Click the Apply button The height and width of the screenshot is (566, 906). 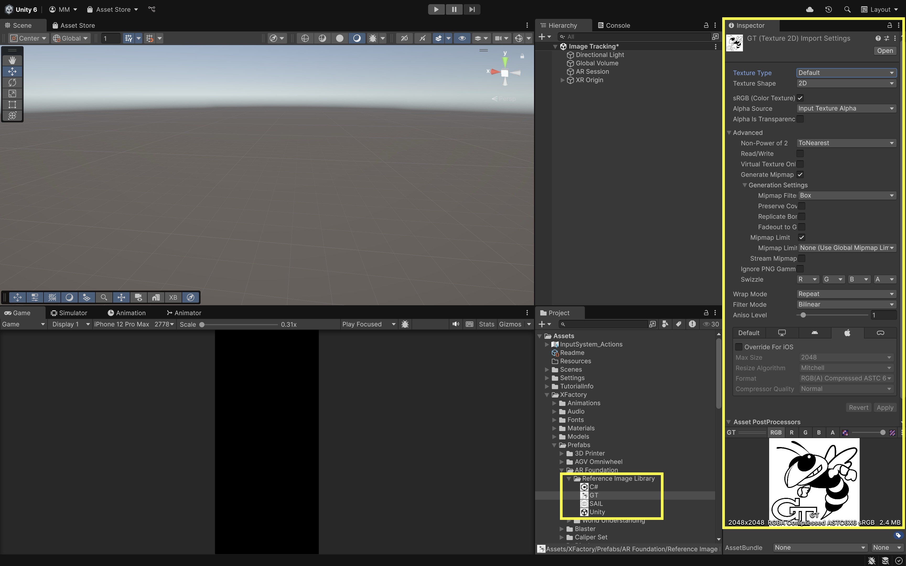885,408
